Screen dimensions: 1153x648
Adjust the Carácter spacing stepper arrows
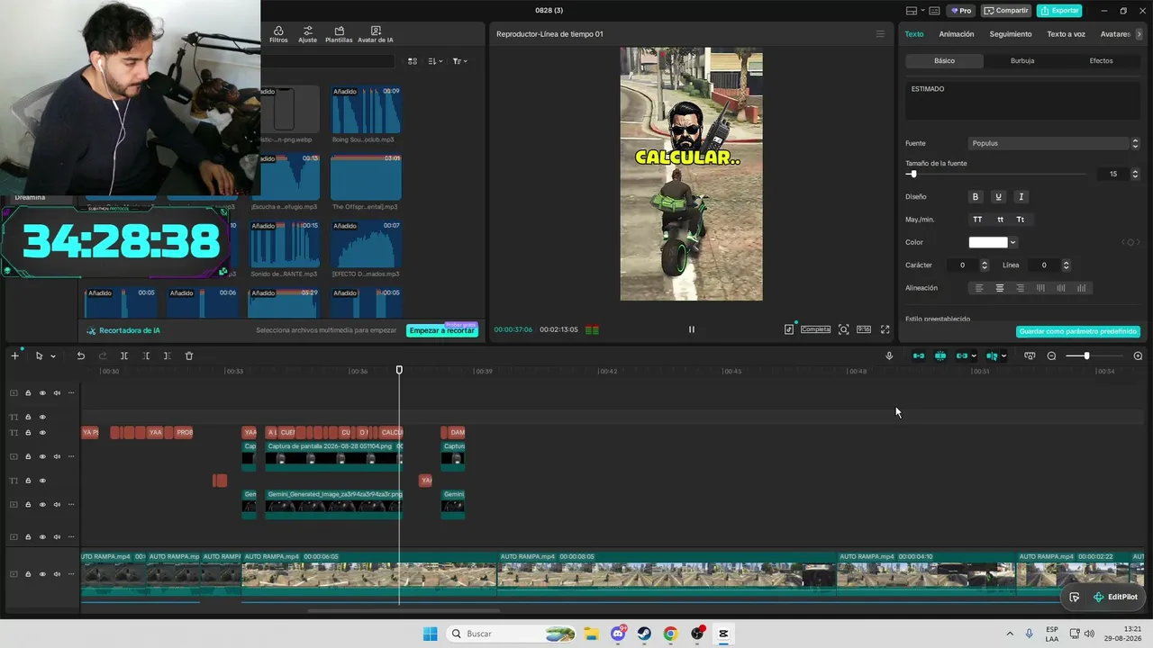click(984, 265)
